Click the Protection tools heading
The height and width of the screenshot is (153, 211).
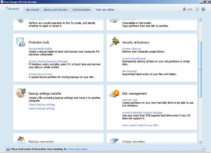coord(39,42)
